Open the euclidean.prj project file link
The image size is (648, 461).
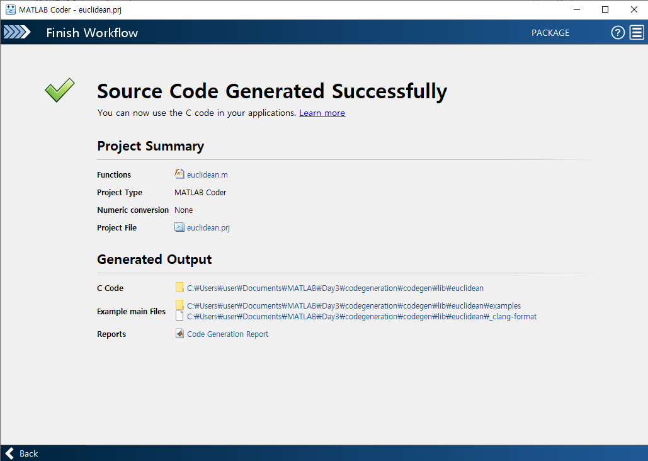coord(208,228)
